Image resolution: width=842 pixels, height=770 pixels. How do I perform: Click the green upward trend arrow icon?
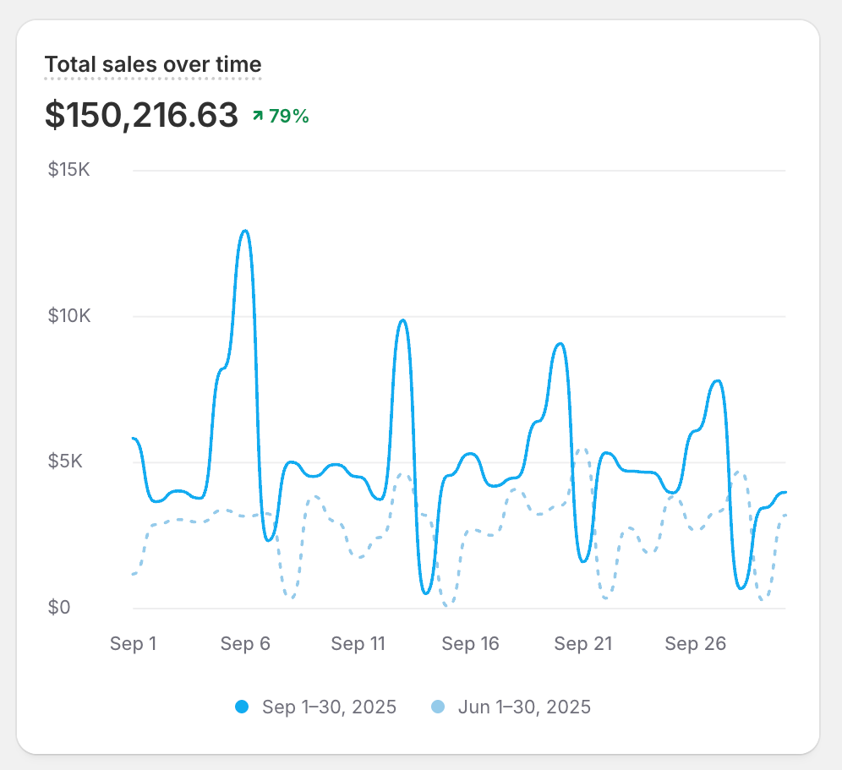click(257, 116)
